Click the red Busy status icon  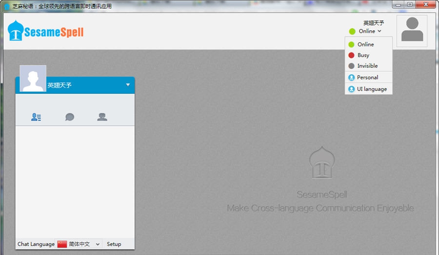[351, 55]
